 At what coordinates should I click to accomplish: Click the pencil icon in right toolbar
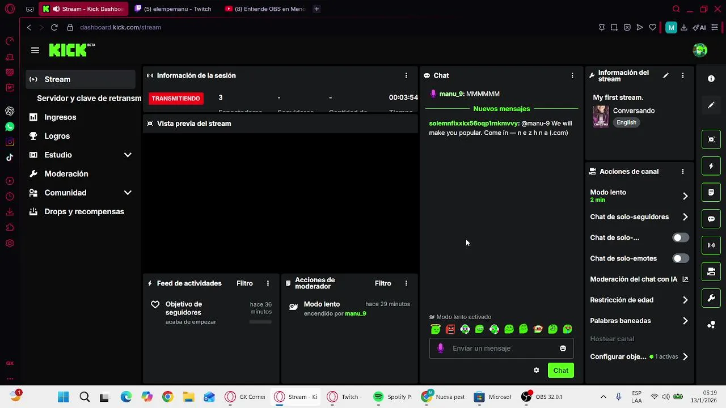[x=711, y=105]
